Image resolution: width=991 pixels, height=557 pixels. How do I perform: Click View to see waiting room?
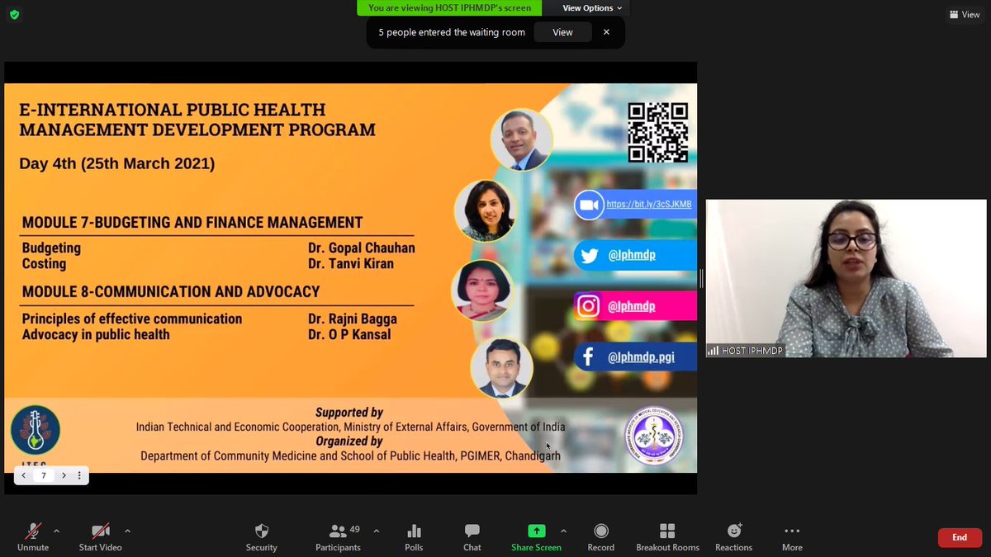(x=562, y=32)
